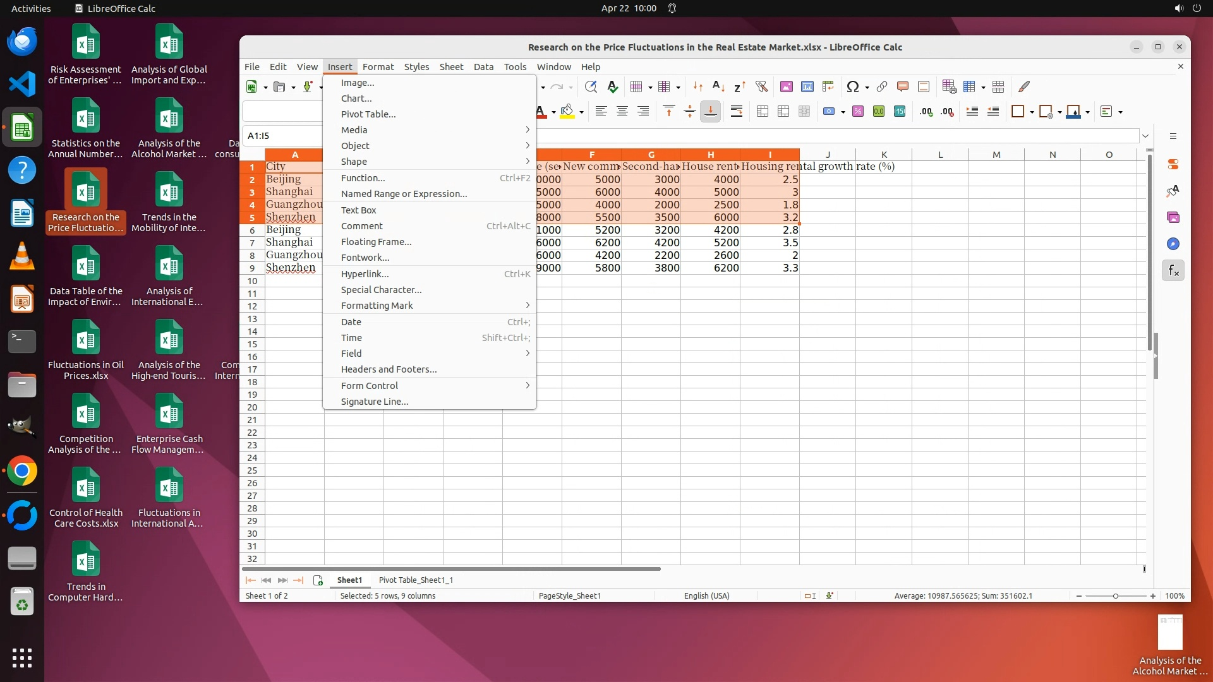This screenshot has height=682, width=1213.
Task: Click Insert Comment toolbar icon
Action: (x=902, y=87)
